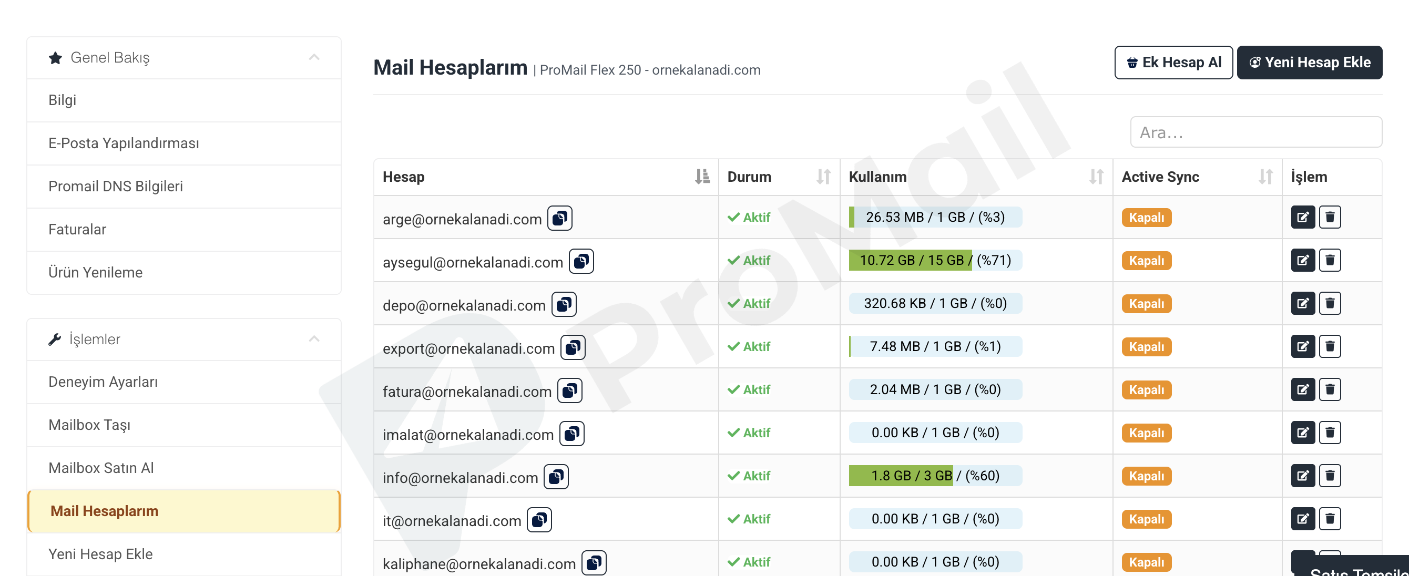Delete the export@ornekalanadi.com account
Screen dimensions: 1409x576
1330,346
